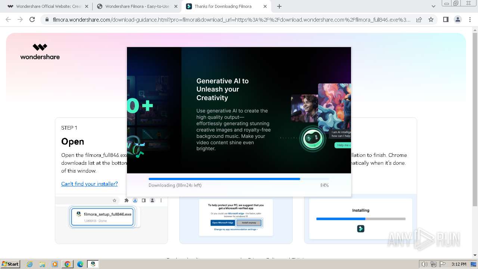This screenshot has width=478, height=269.
Task: Open the browser side panel
Action: point(446,19)
